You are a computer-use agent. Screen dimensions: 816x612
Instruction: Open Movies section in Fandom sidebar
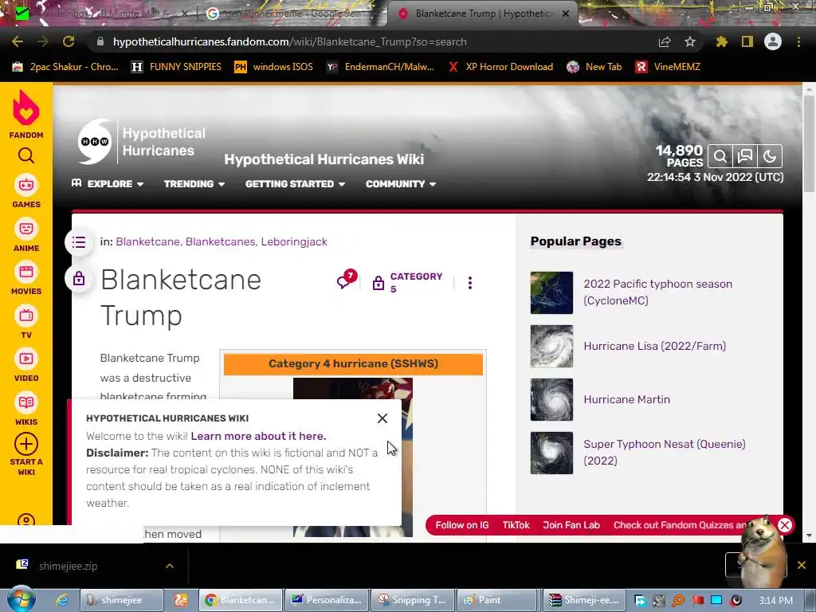[26, 278]
